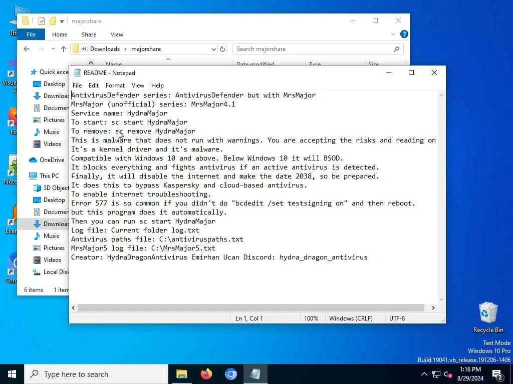The image size is (513, 384).
Task: Open notification center icon
Action: click(497, 374)
